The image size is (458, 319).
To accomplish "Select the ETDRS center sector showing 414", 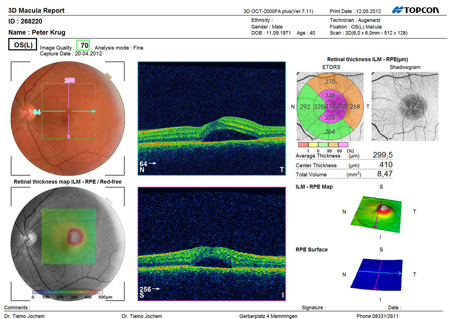I will 330,106.
